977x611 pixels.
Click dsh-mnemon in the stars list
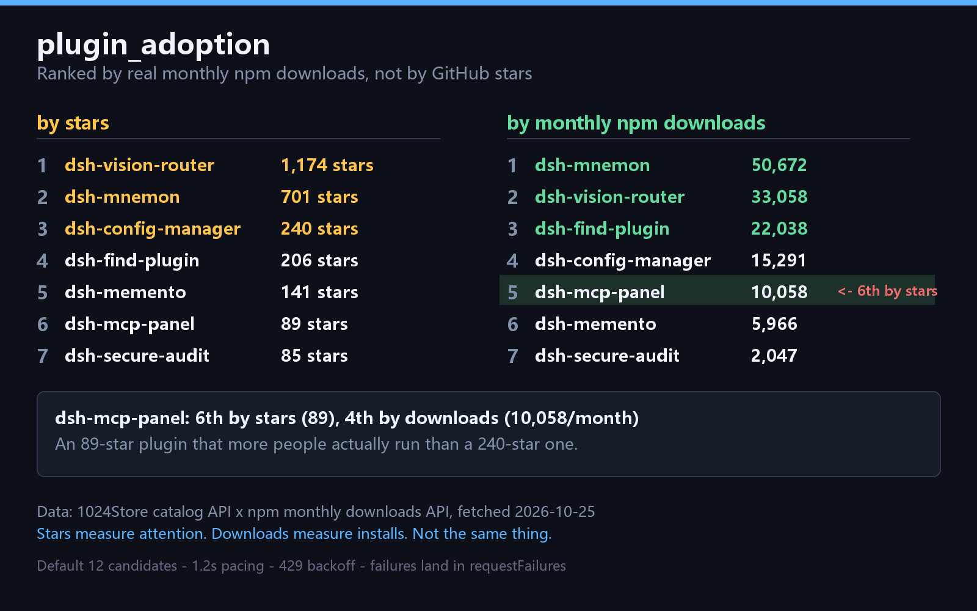(122, 197)
